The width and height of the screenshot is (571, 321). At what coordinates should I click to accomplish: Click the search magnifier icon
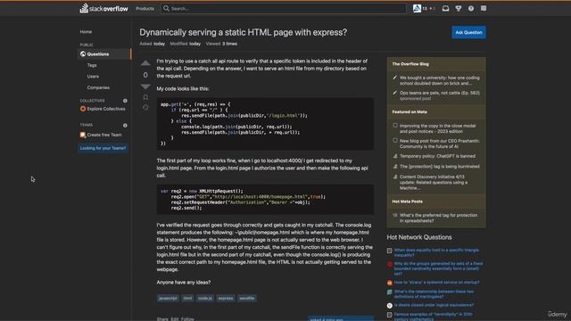tap(167, 8)
